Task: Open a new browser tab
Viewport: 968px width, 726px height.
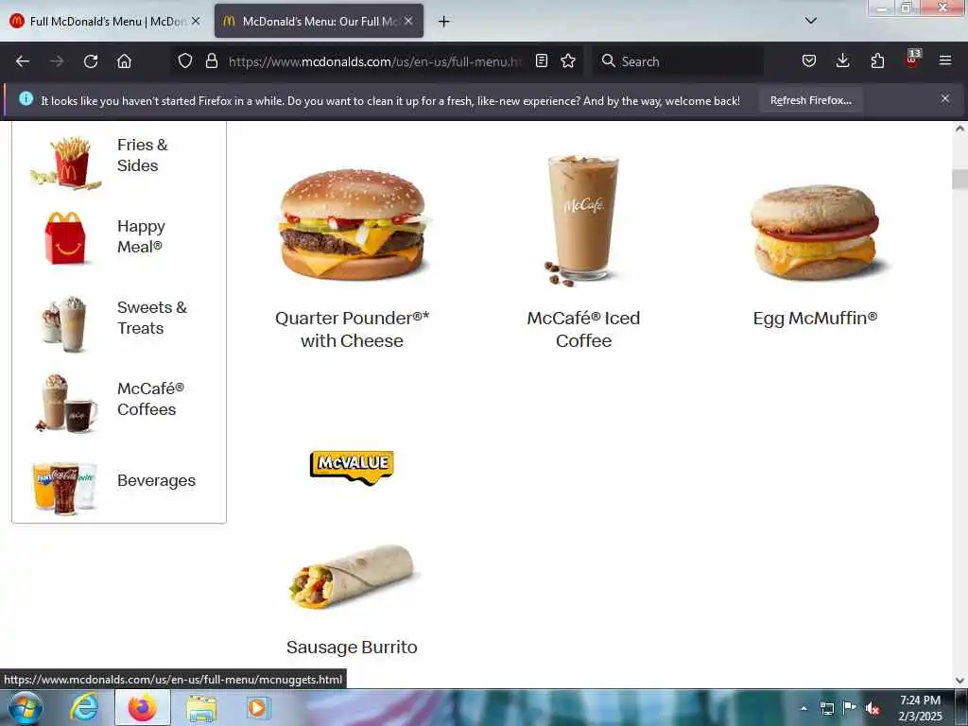Action: click(x=444, y=22)
